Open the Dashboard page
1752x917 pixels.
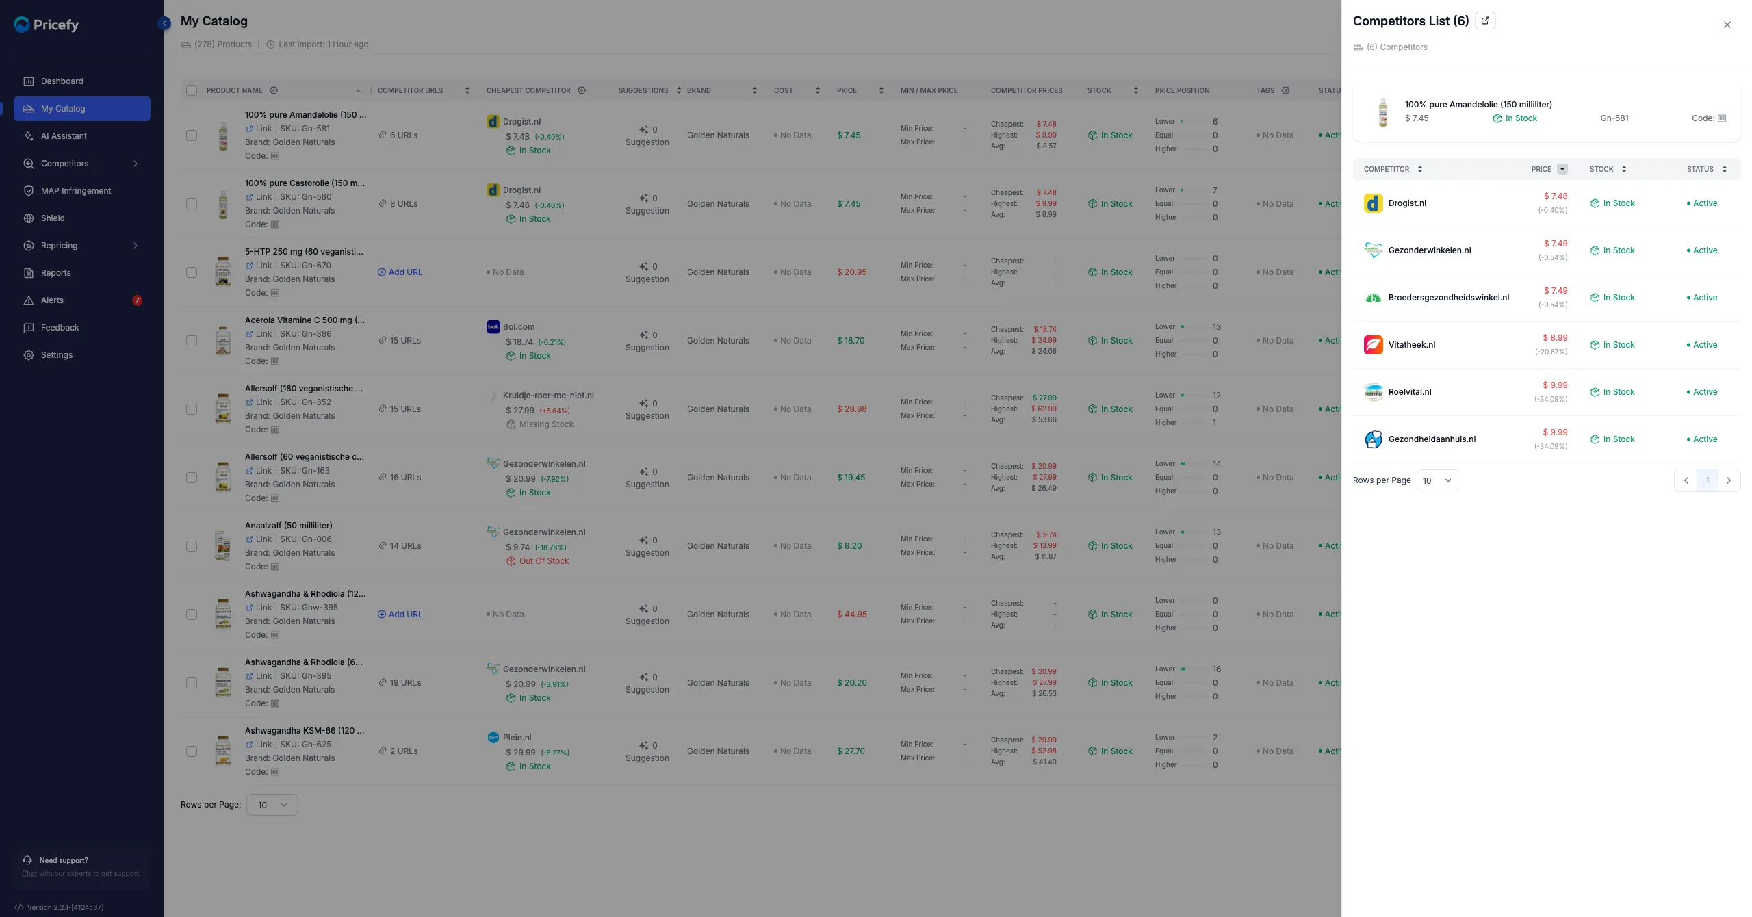click(x=82, y=81)
